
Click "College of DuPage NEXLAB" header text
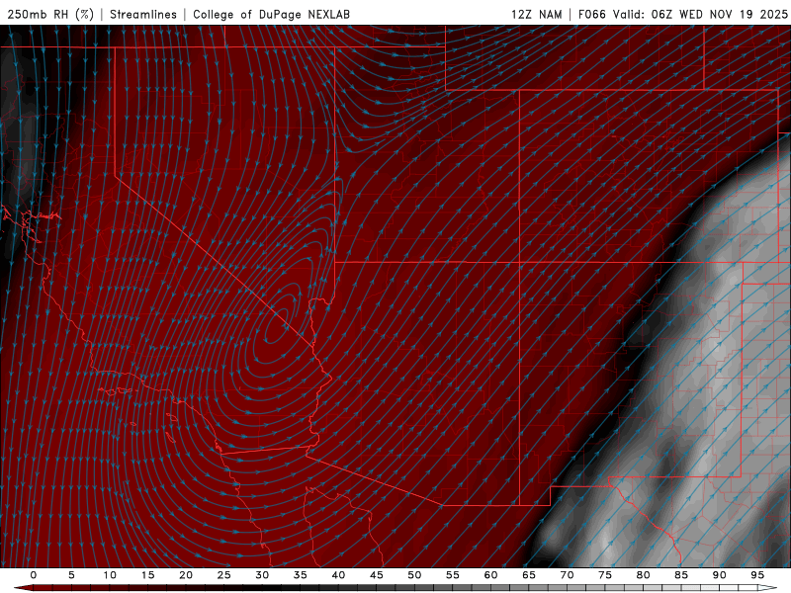click(271, 14)
